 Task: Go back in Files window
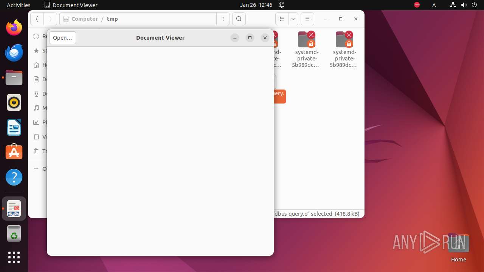tap(37, 19)
